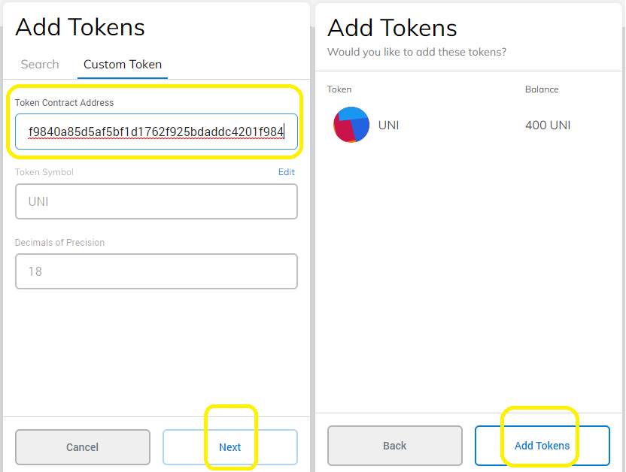Click the 400 UNI balance value
The width and height of the screenshot is (626, 472).
(x=548, y=125)
